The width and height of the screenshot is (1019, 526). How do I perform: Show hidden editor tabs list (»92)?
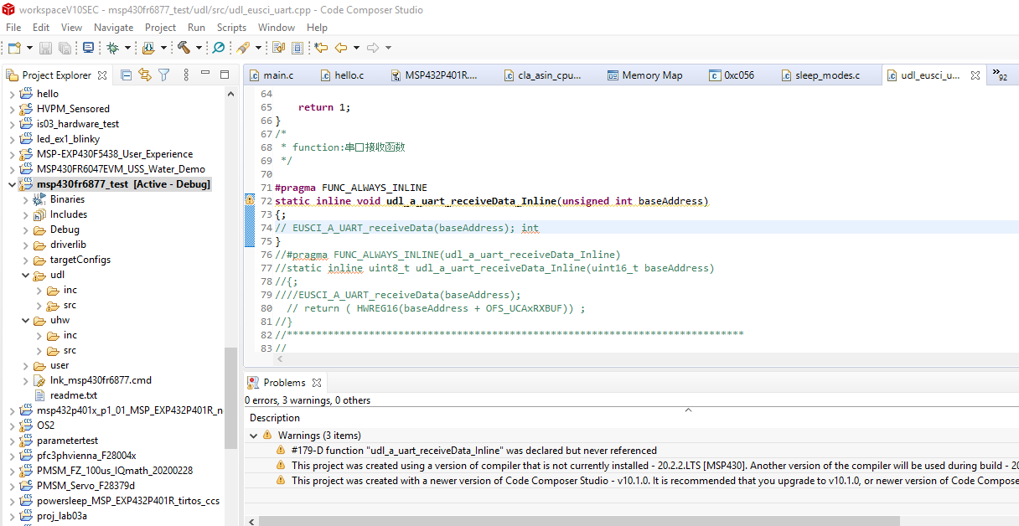[x=999, y=75]
